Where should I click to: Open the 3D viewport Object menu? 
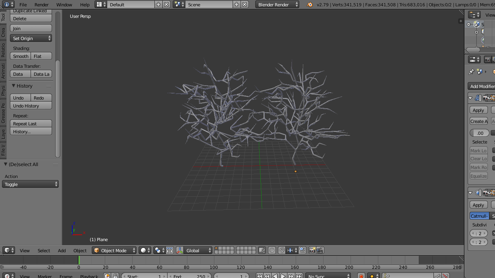click(80, 251)
